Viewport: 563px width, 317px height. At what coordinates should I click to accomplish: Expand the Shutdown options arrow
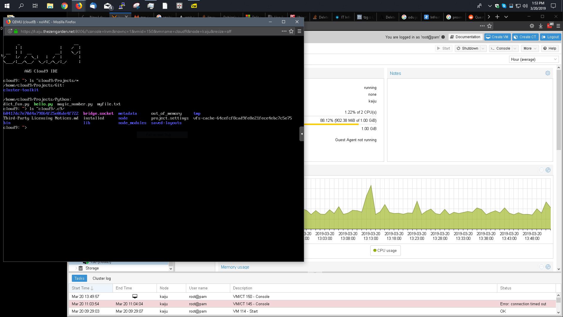(x=483, y=48)
